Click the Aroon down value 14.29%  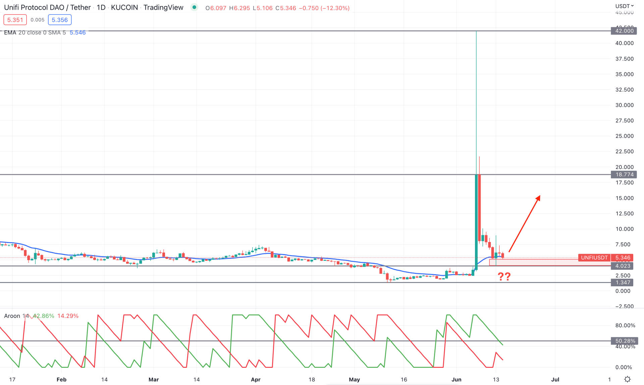point(68,316)
